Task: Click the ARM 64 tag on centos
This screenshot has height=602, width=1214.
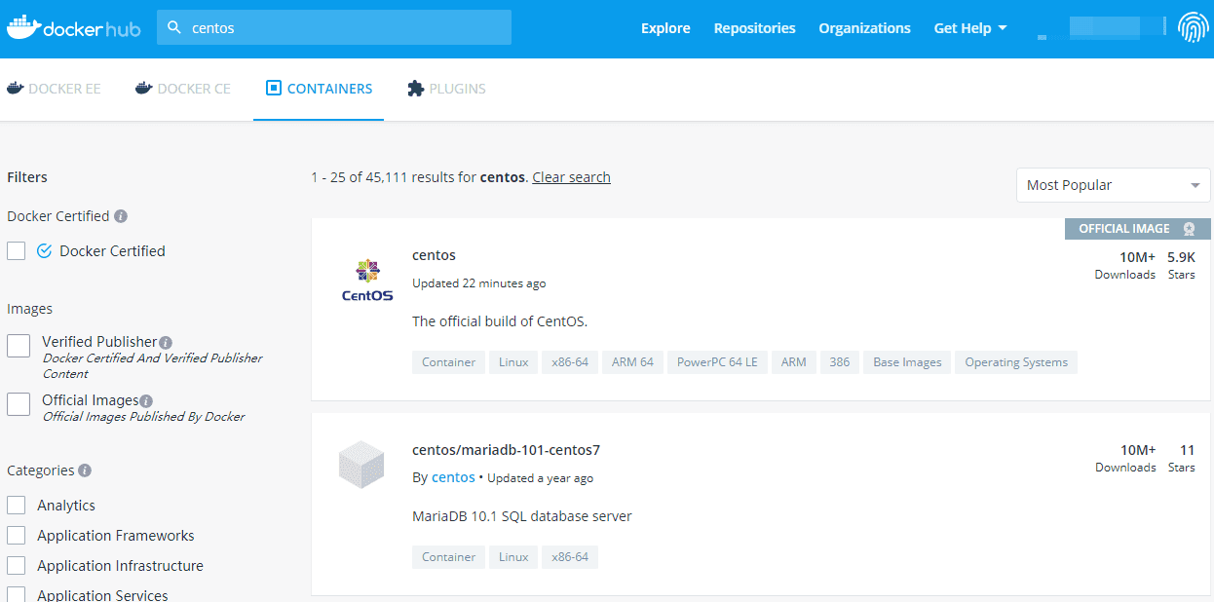Action: [x=632, y=362]
